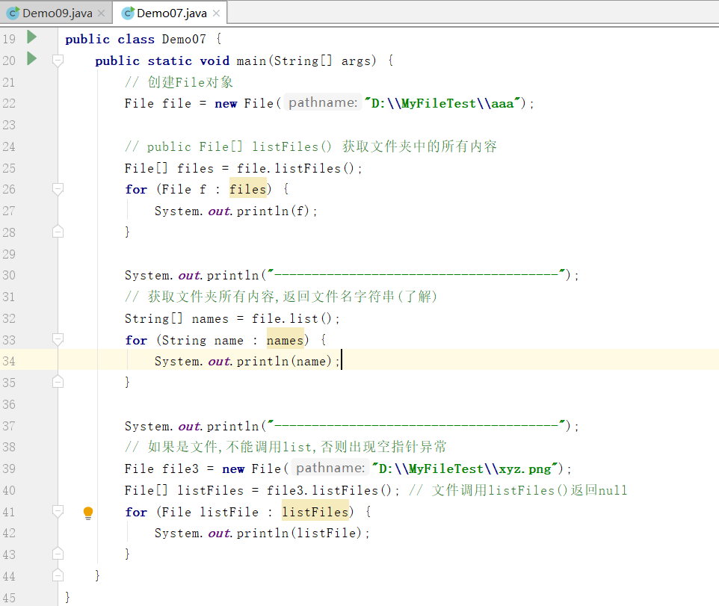Click the comment '如果是文件,不能调用list,否则出现空指针异常'

(x=286, y=447)
